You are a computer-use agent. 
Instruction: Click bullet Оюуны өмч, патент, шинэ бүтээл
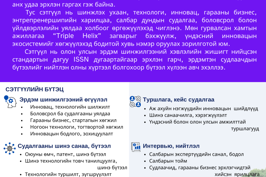point(66,154)
